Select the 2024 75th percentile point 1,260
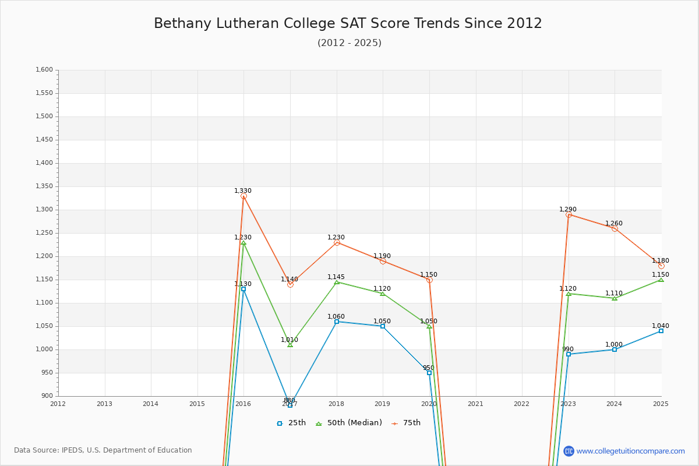This screenshot has height=466, width=699. coord(615,228)
